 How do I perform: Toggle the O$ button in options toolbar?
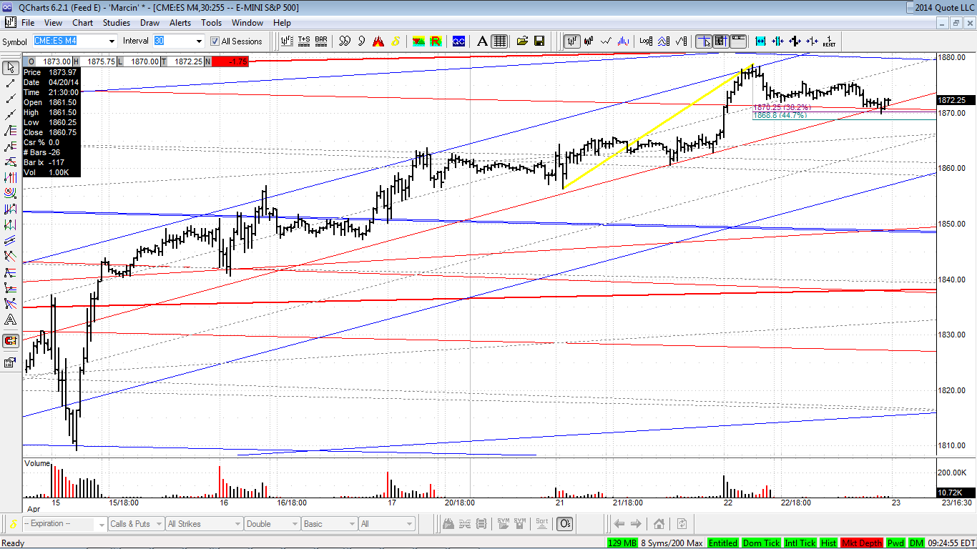564,524
